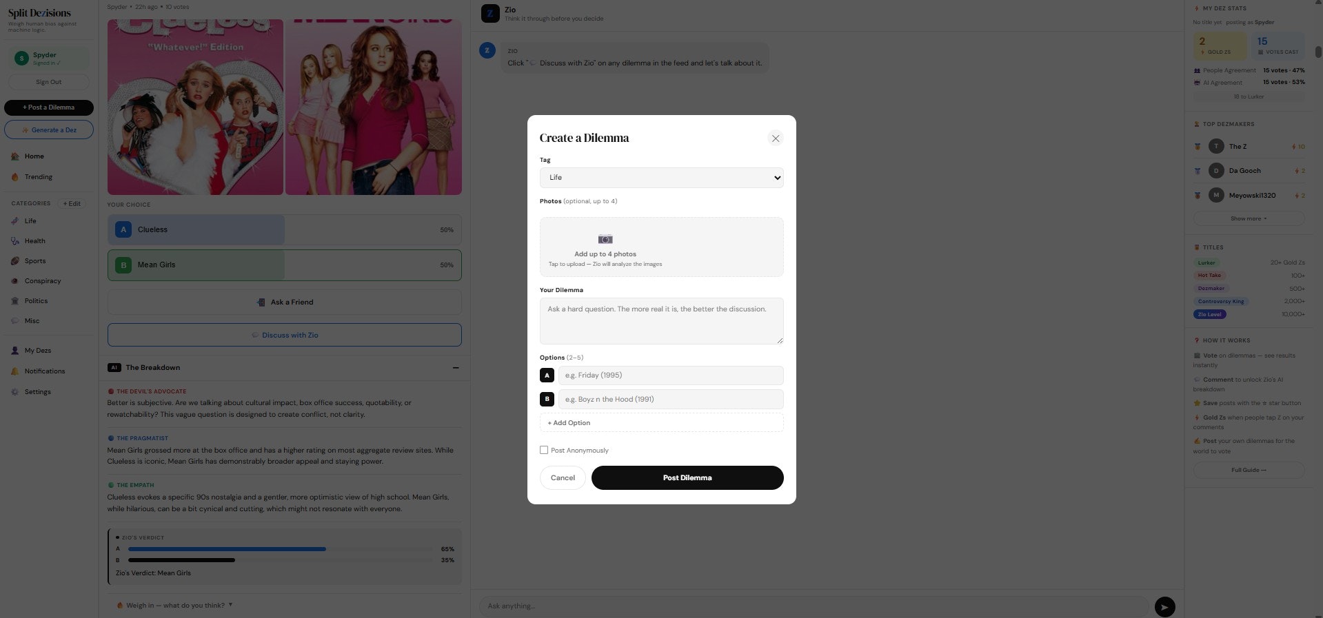Click the camera icon to upload photos
Viewport: 1323px width, 618px height.
pyautogui.click(x=605, y=239)
